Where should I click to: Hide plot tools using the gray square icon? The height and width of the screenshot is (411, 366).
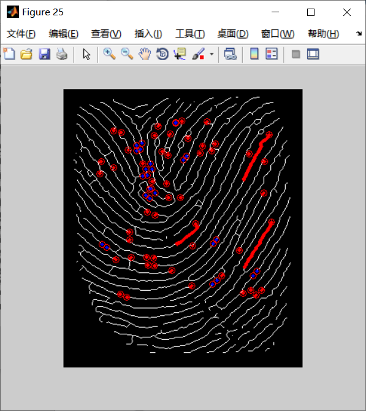coord(295,54)
